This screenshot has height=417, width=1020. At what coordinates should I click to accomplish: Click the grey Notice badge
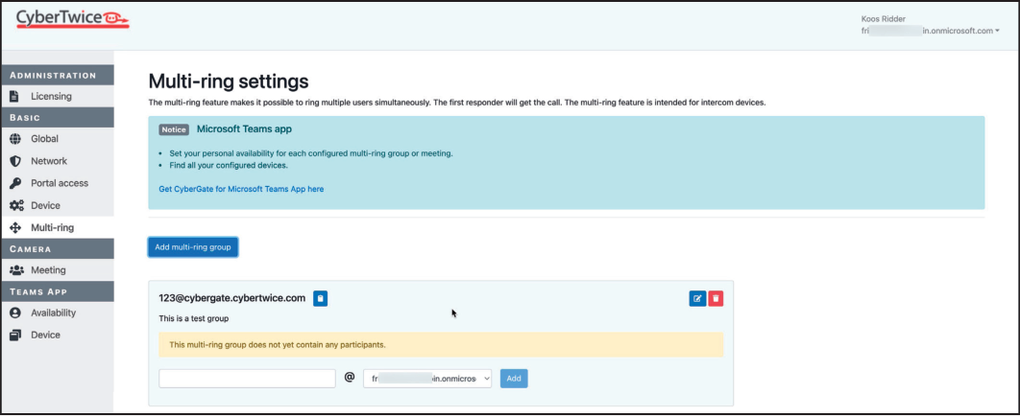(x=174, y=129)
